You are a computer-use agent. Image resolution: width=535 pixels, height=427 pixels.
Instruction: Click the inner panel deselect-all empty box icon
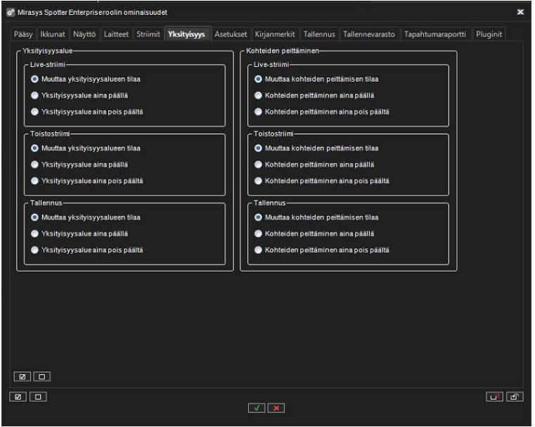click(41, 376)
